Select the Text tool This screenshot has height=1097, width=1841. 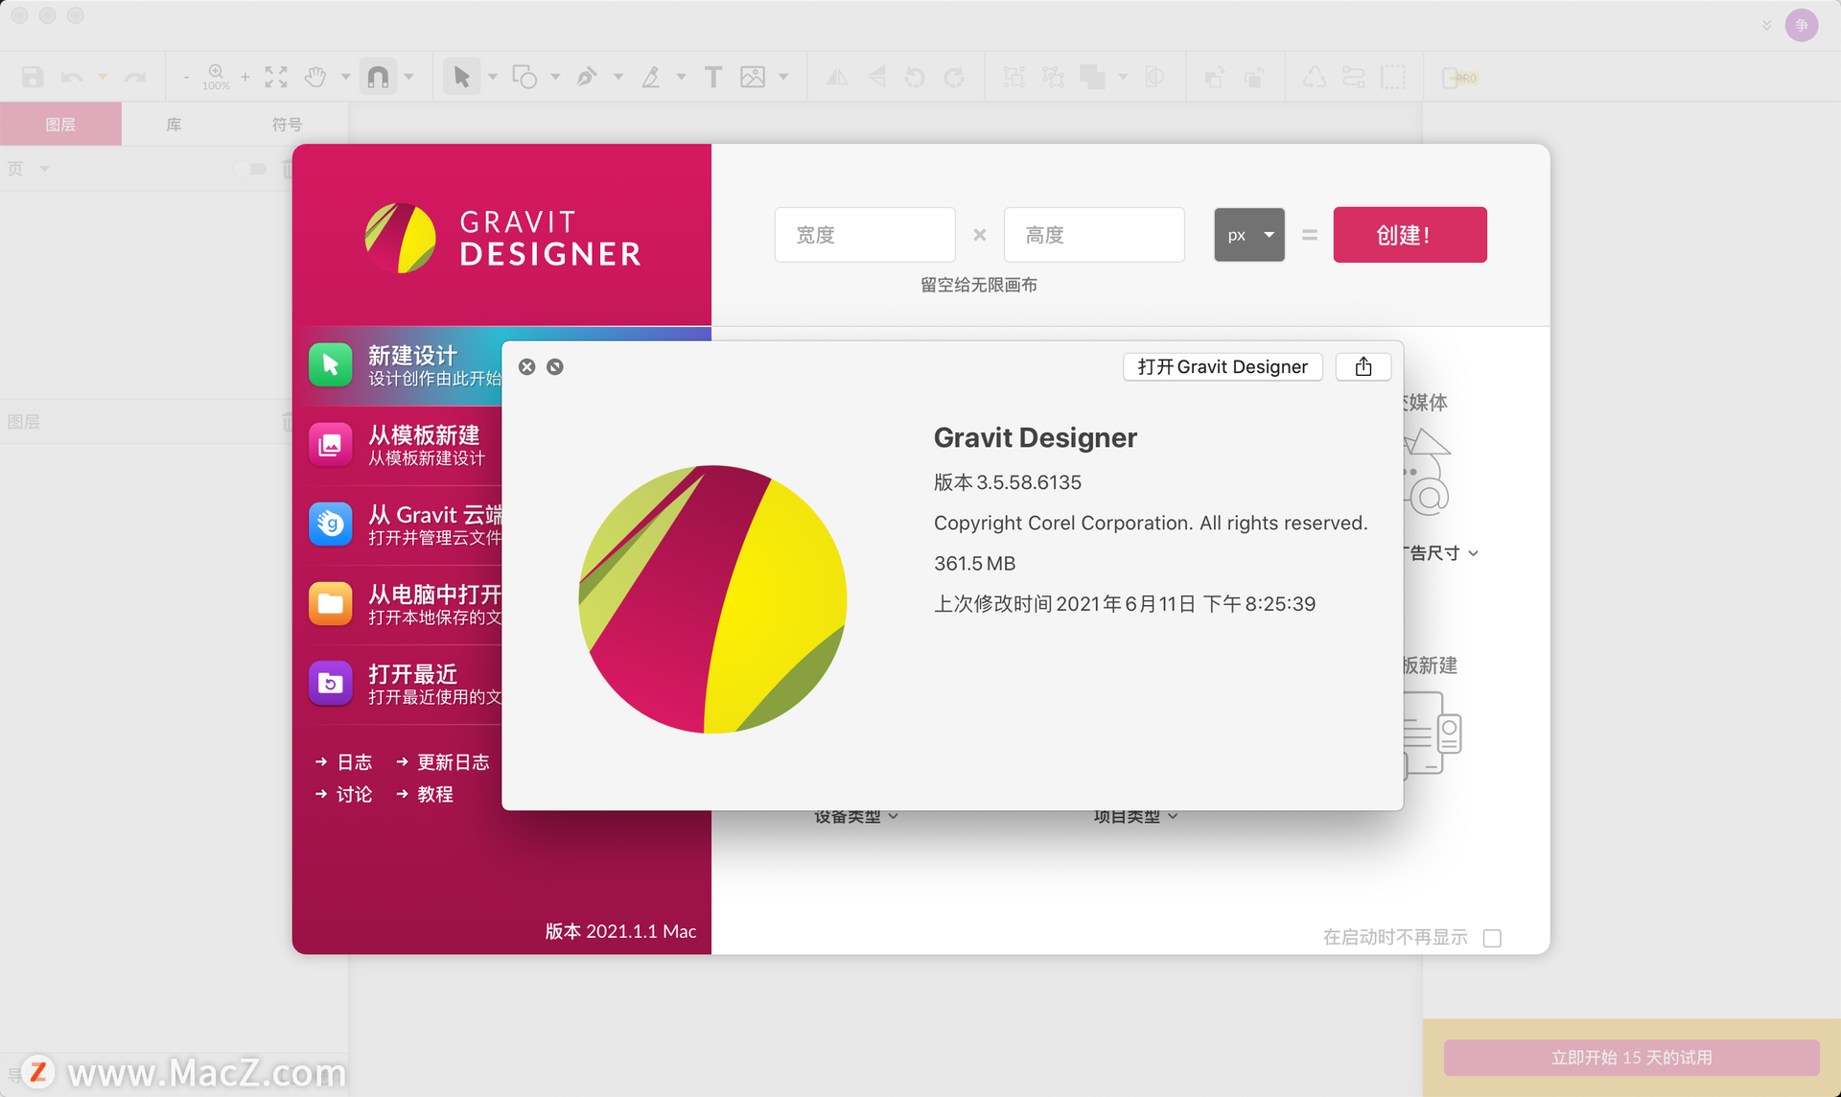point(712,77)
